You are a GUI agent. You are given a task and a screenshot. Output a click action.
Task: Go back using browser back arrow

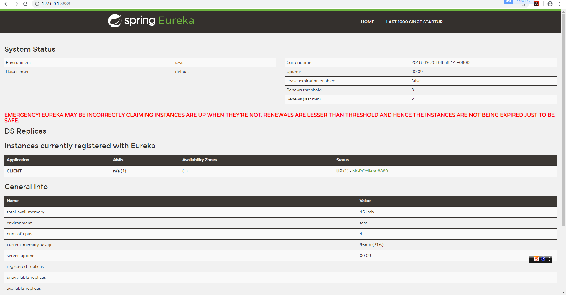(x=6, y=4)
